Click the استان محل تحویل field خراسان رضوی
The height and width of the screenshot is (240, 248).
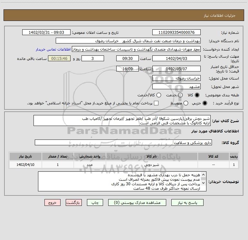pyautogui.click(x=176, y=78)
